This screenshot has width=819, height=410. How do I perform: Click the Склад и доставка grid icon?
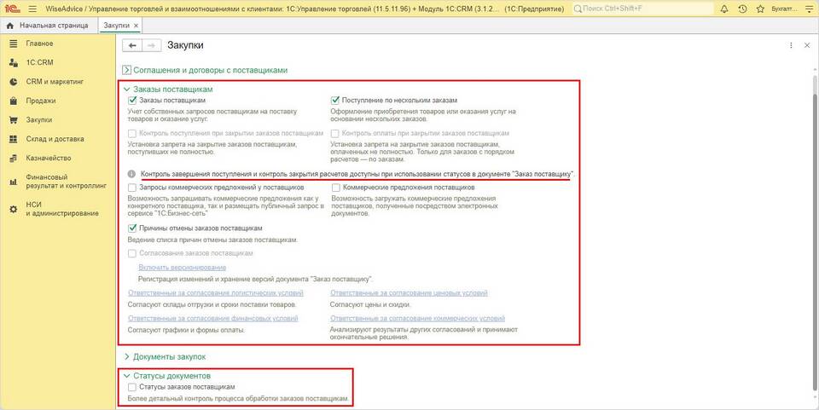(14, 139)
